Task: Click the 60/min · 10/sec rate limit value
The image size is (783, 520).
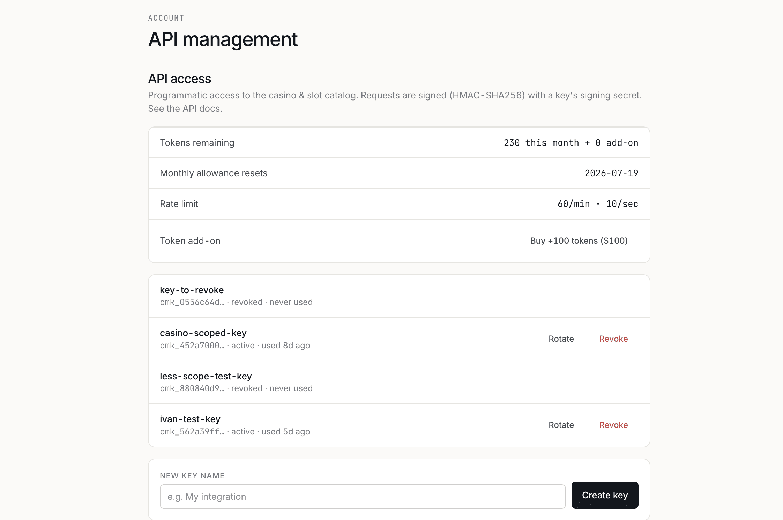Action: tap(598, 204)
